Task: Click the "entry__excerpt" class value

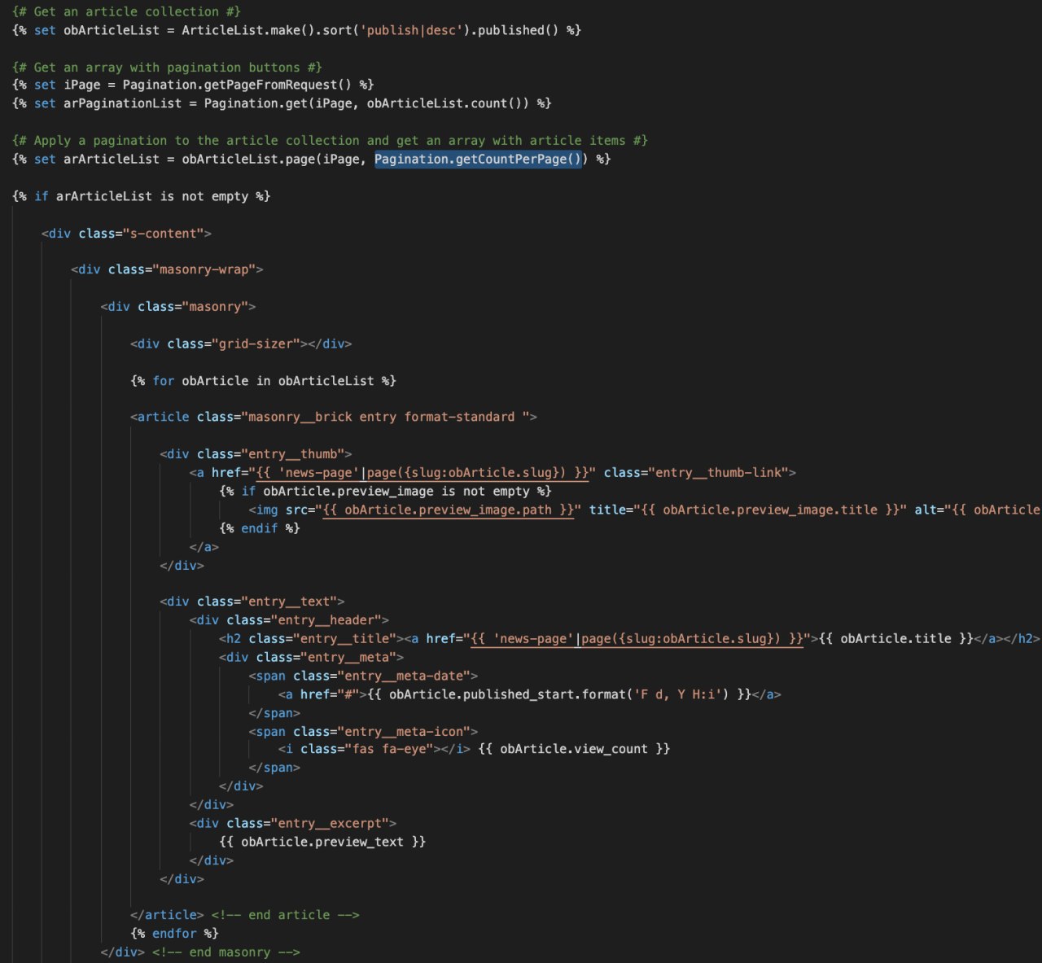Action: click(x=330, y=824)
